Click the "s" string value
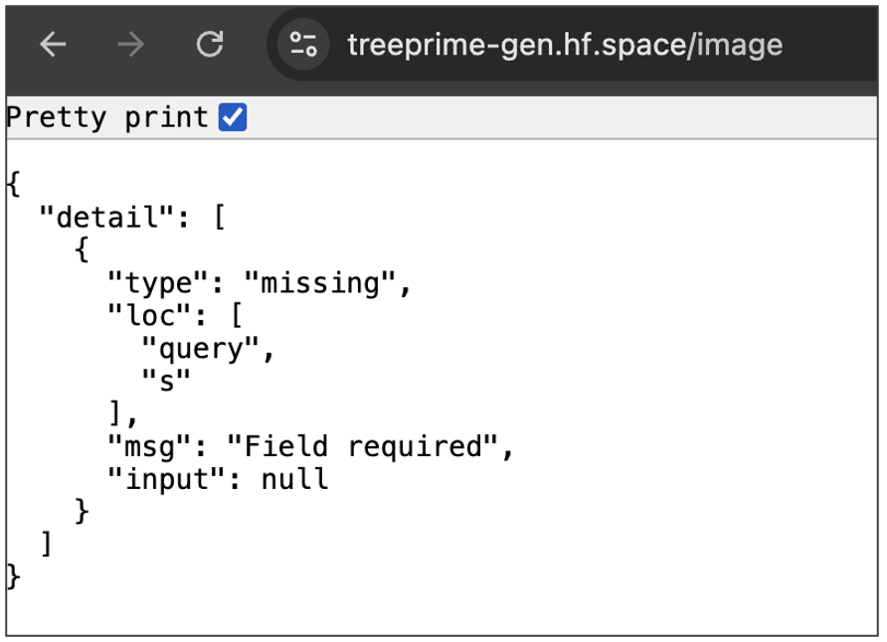Screen dimensions: 887x642 [165, 381]
